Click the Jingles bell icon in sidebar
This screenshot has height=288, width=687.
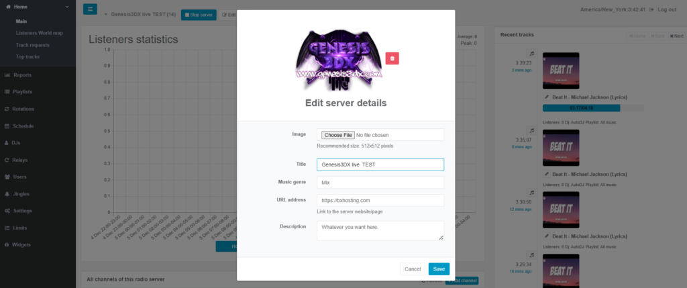coord(7,193)
